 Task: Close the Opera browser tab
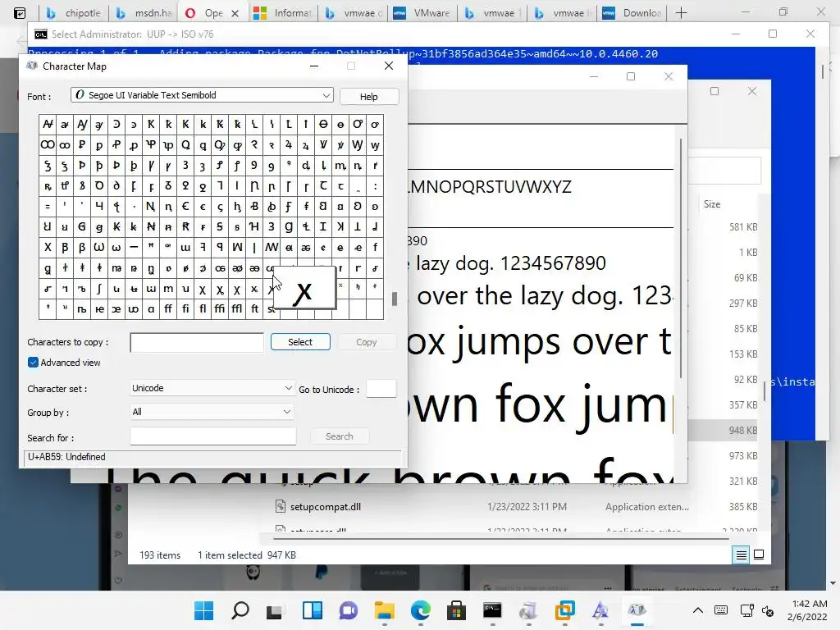pyautogui.click(x=235, y=13)
